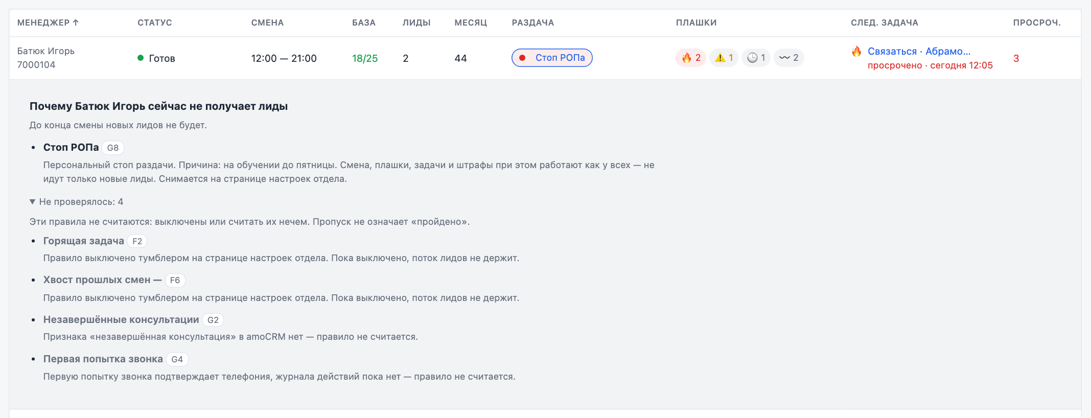Click the «Незавершённые консультации» rule title

121,319
